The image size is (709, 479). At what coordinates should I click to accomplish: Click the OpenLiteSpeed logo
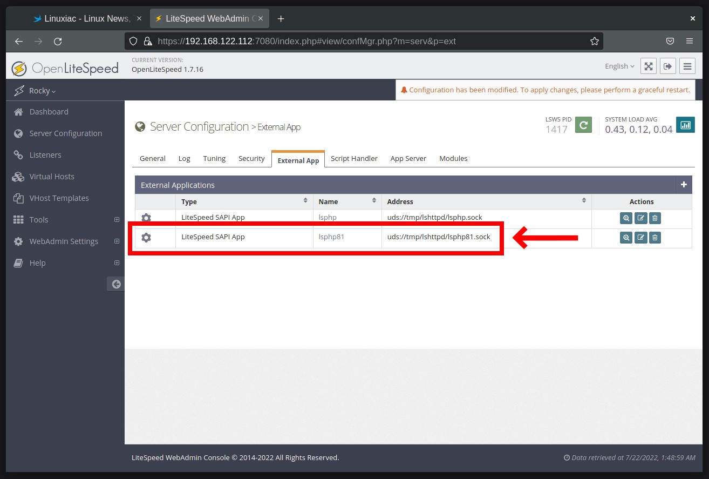pos(65,69)
